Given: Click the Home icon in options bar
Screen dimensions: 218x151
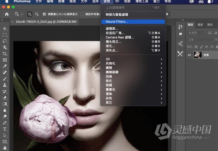Looking at the screenshot, I should [x=7, y=14].
